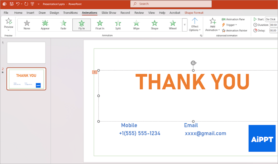This screenshot has width=278, height=164.
Task: Choose the Float In animation
Action: pos(100,25)
